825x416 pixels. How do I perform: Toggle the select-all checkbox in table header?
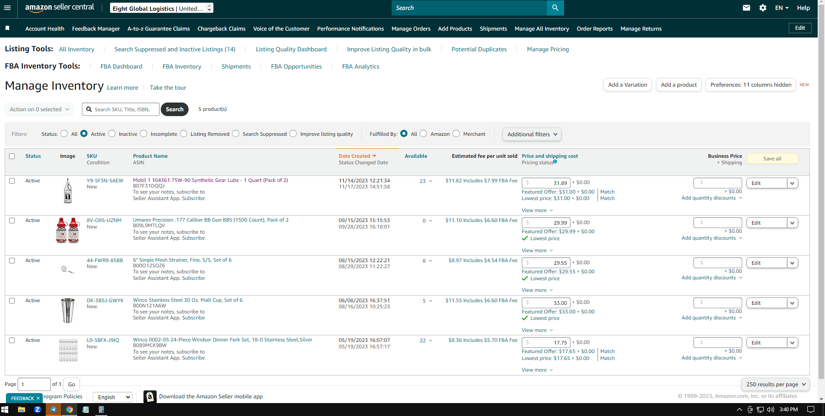pos(12,156)
